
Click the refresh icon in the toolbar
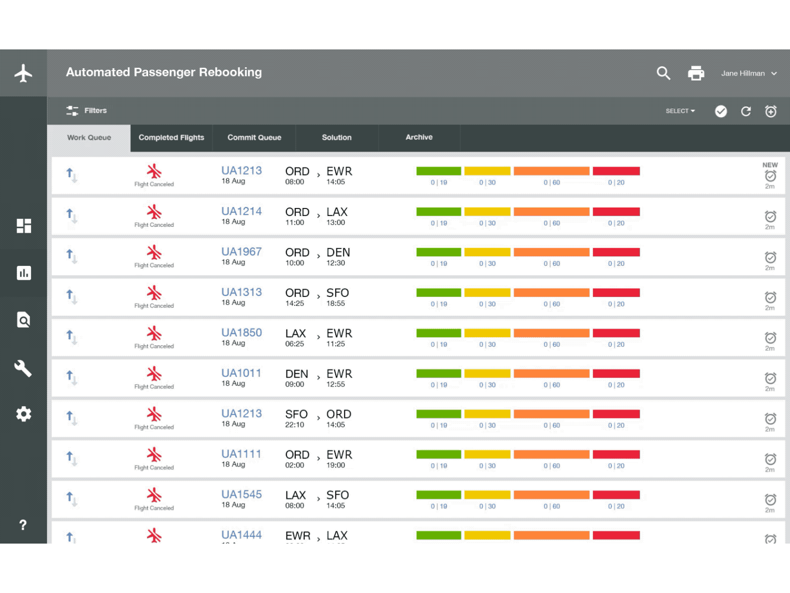coord(746,111)
